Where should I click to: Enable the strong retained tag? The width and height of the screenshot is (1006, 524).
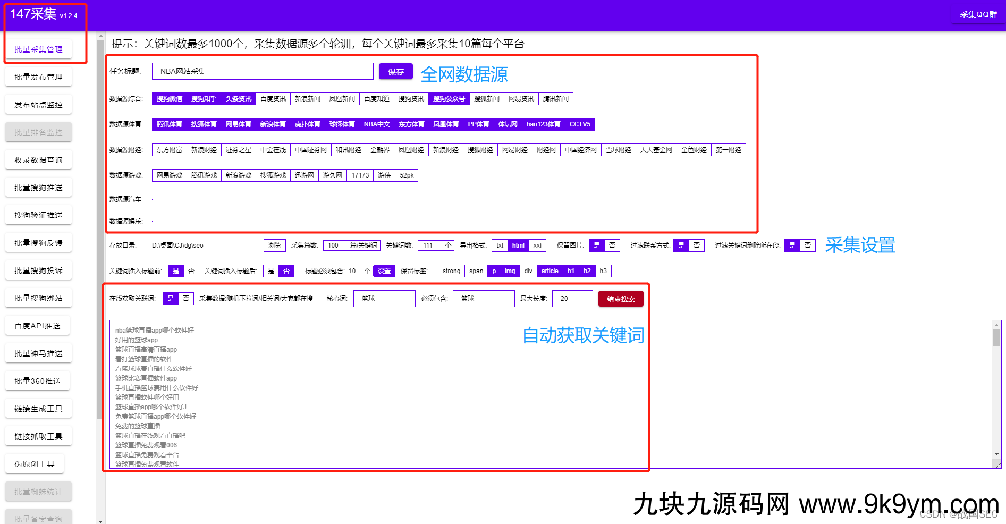pos(451,271)
